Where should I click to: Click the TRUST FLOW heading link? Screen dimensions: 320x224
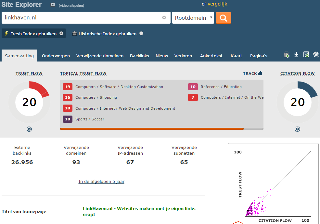click(x=29, y=73)
